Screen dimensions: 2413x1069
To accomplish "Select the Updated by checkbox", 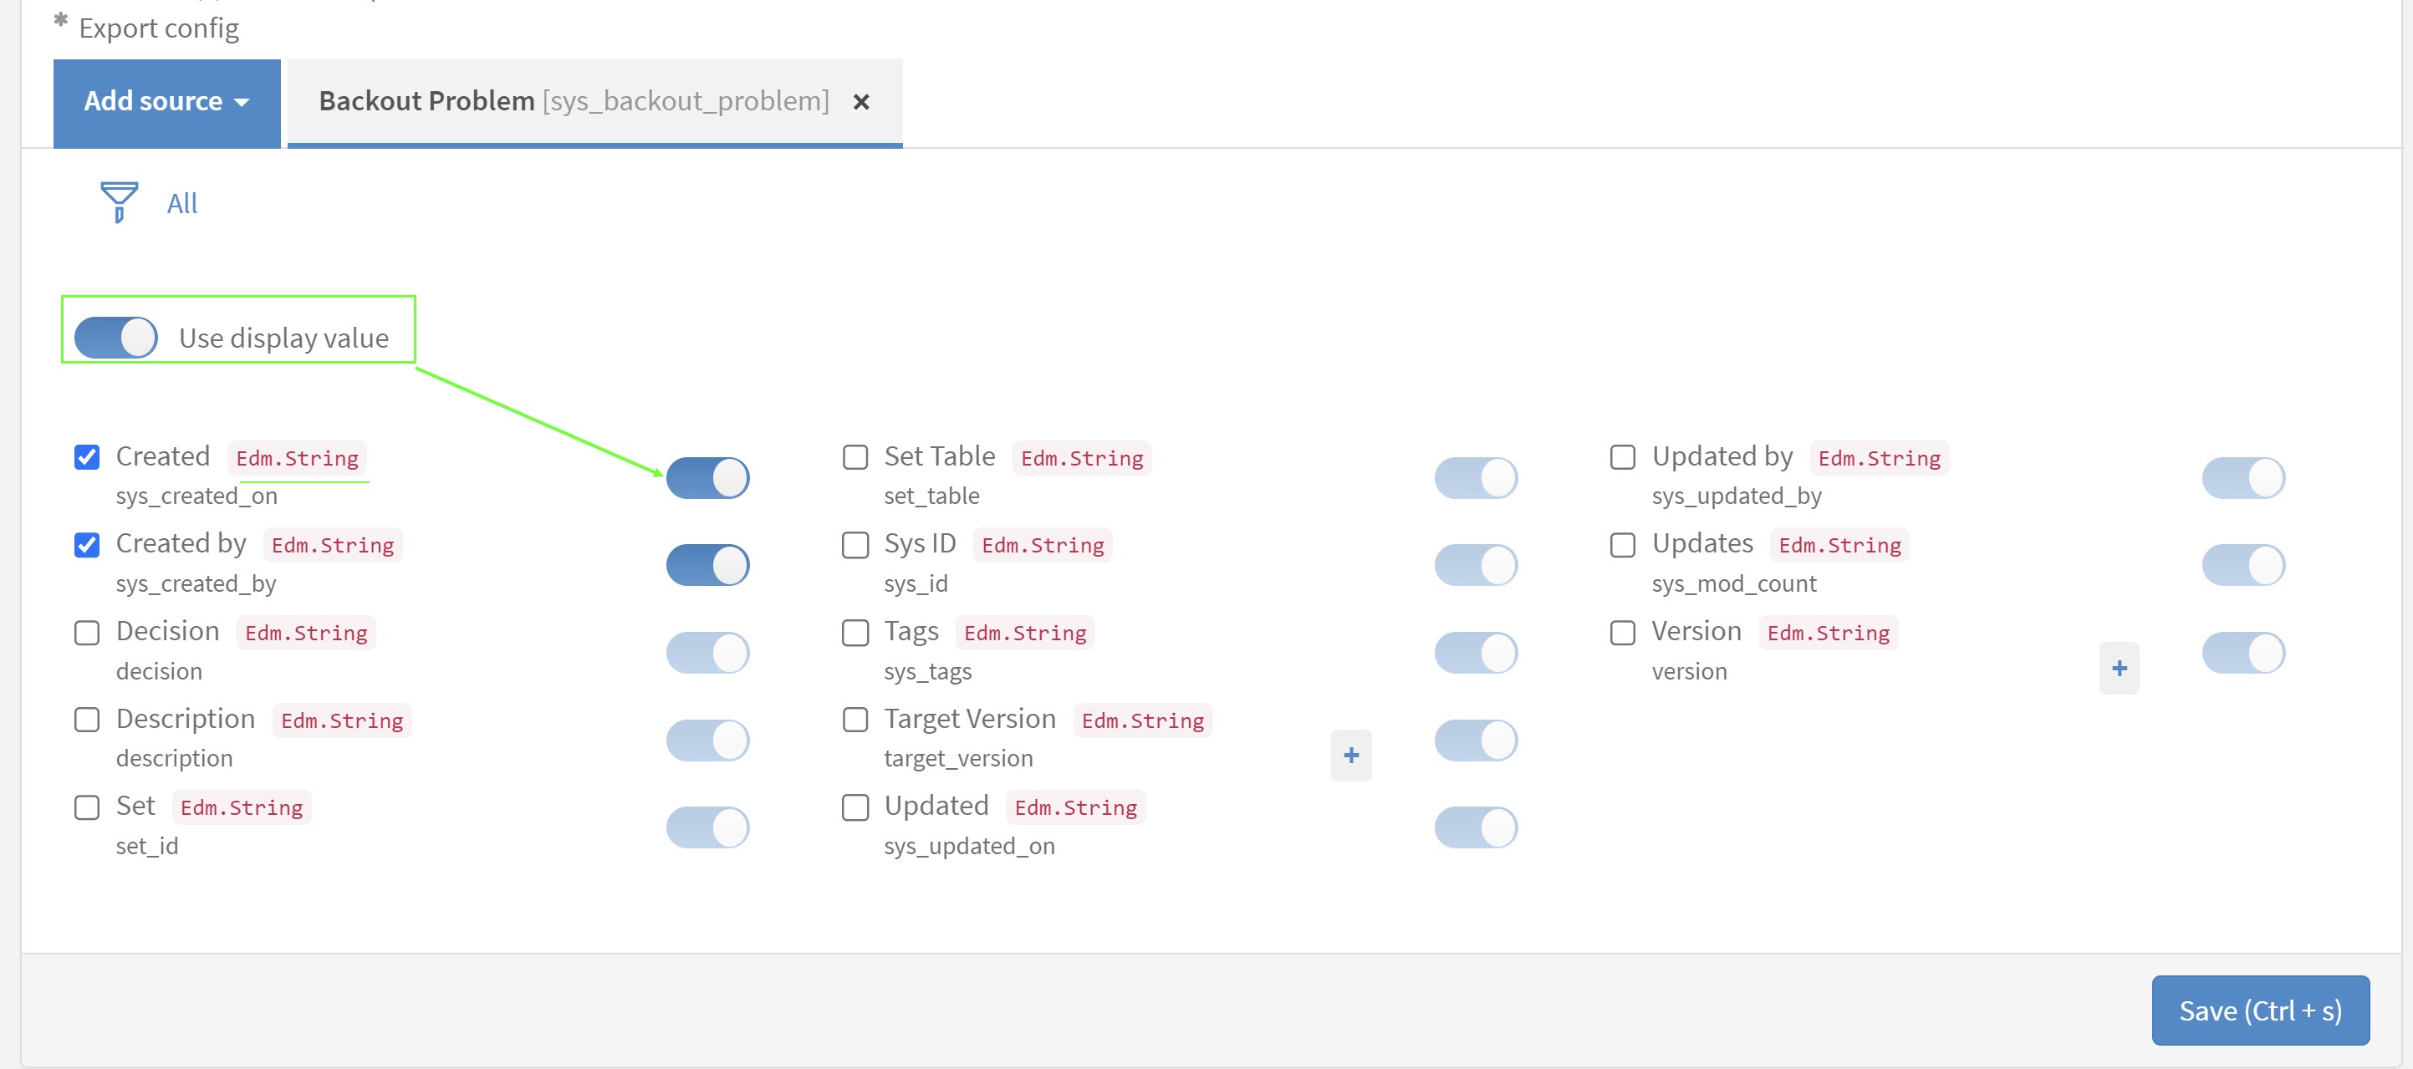I will click(1622, 457).
